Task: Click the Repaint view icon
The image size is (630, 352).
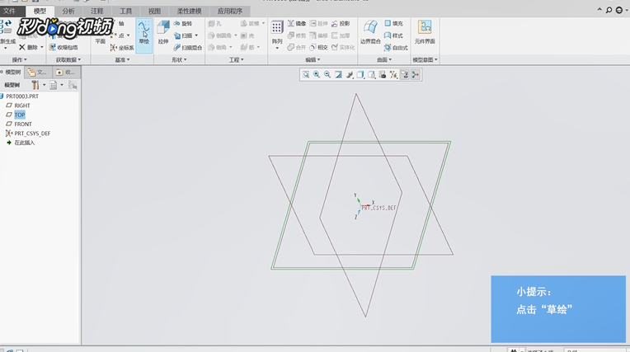Action: point(338,75)
